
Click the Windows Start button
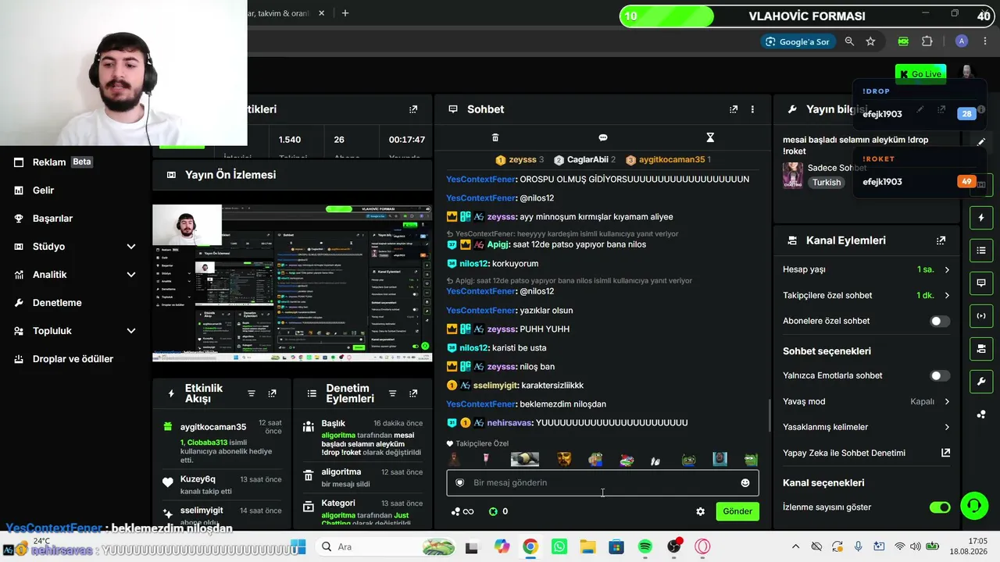click(298, 546)
